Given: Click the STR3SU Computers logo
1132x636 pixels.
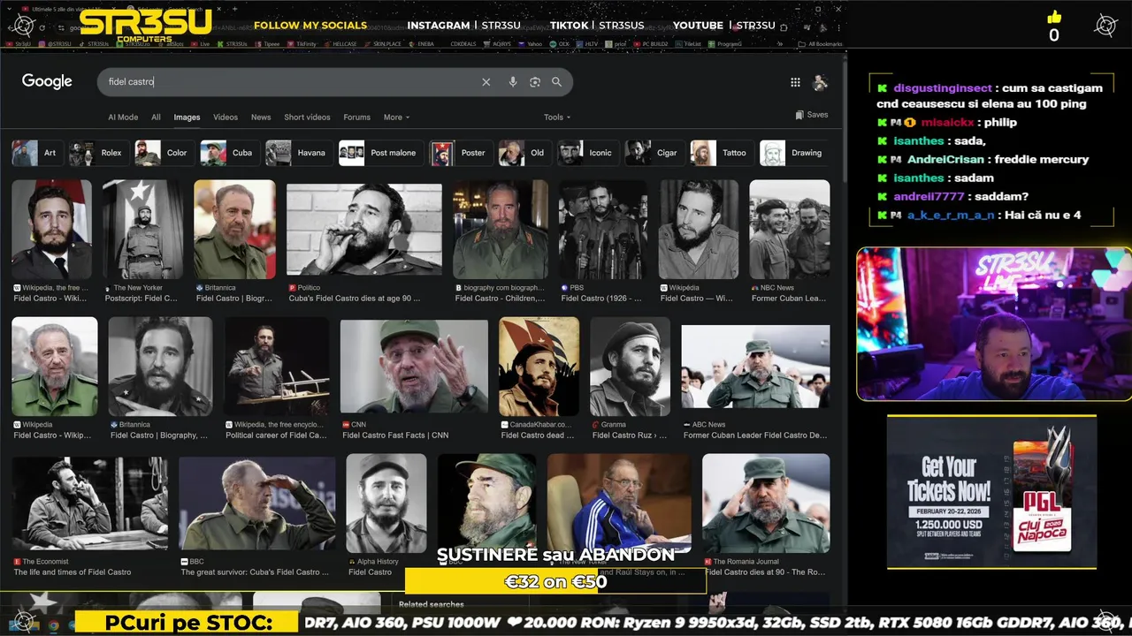Looking at the screenshot, I should 145,25.
